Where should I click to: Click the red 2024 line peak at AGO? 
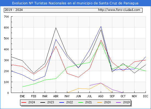[101, 40]
